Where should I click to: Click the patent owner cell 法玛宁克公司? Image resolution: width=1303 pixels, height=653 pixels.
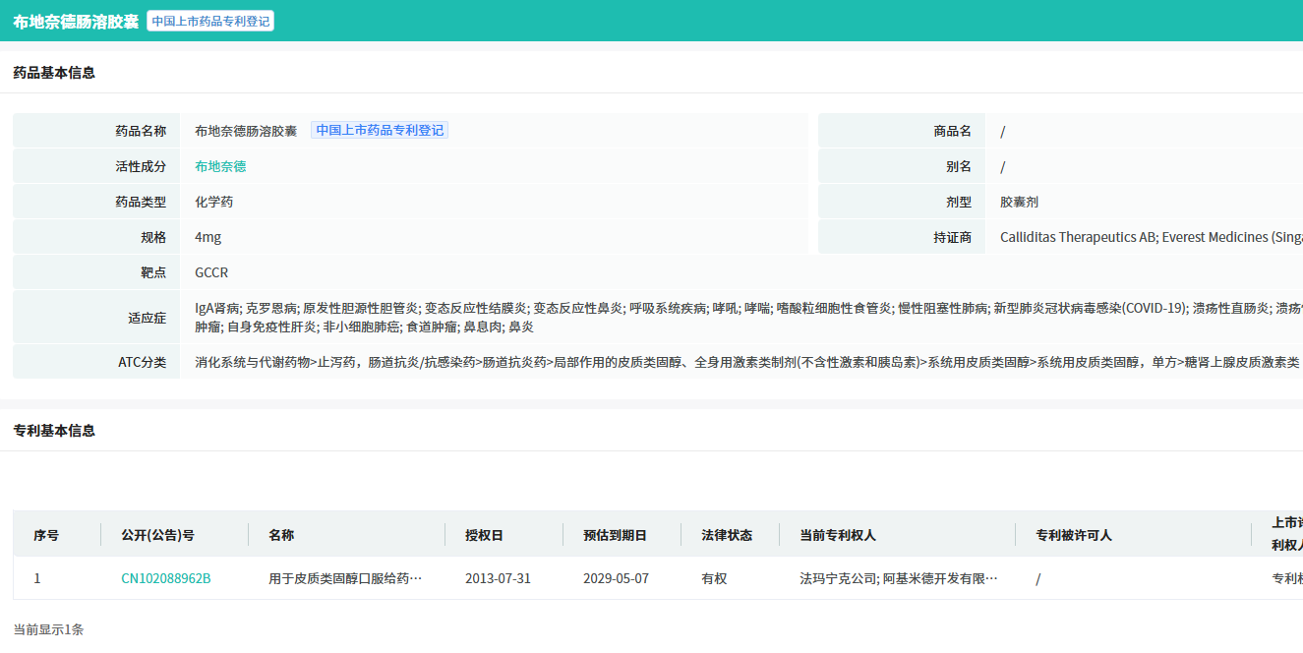pos(899,578)
